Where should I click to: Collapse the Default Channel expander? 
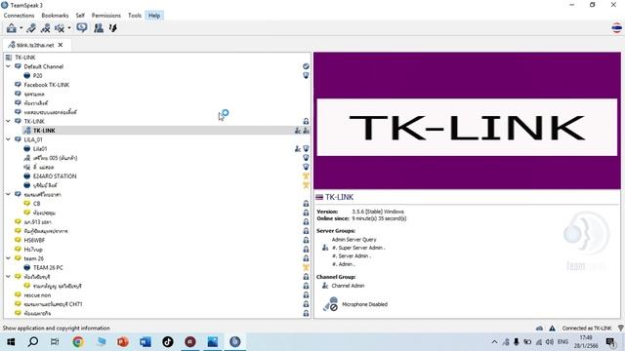coord(9,66)
